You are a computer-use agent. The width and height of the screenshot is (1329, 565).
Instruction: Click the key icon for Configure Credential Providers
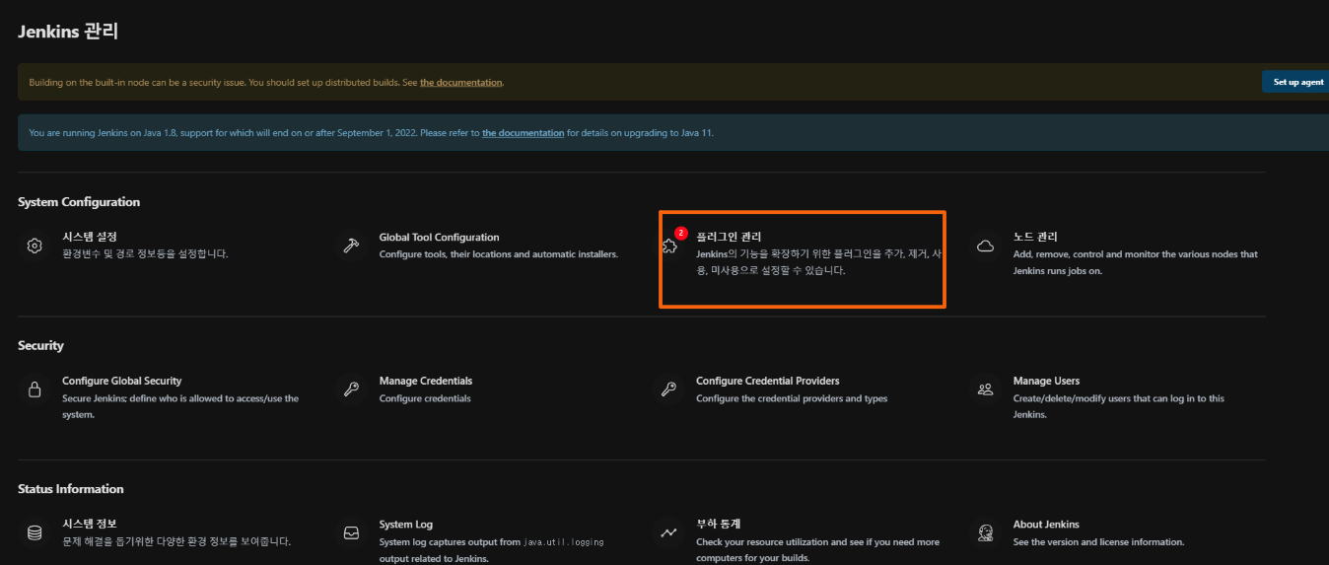(668, 389)
